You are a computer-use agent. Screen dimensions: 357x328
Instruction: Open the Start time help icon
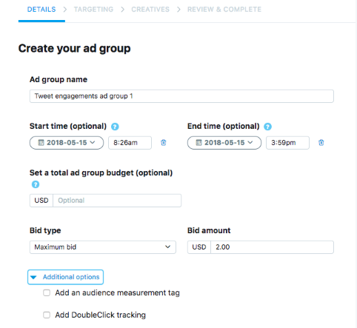115,127
